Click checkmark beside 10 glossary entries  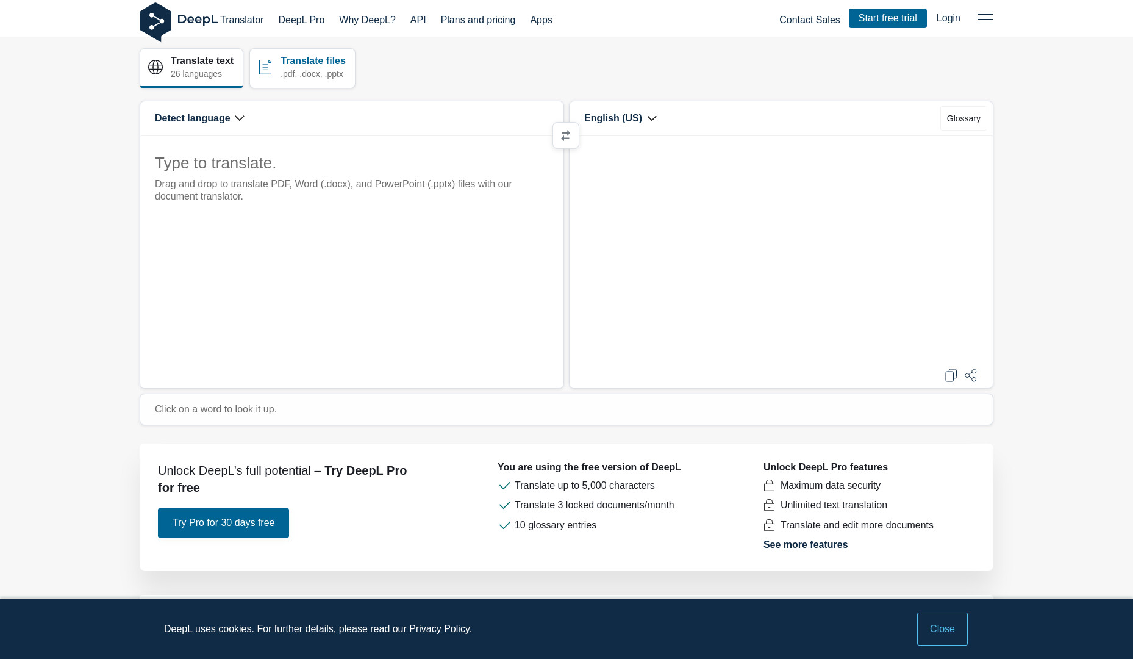tap(504, 525)
